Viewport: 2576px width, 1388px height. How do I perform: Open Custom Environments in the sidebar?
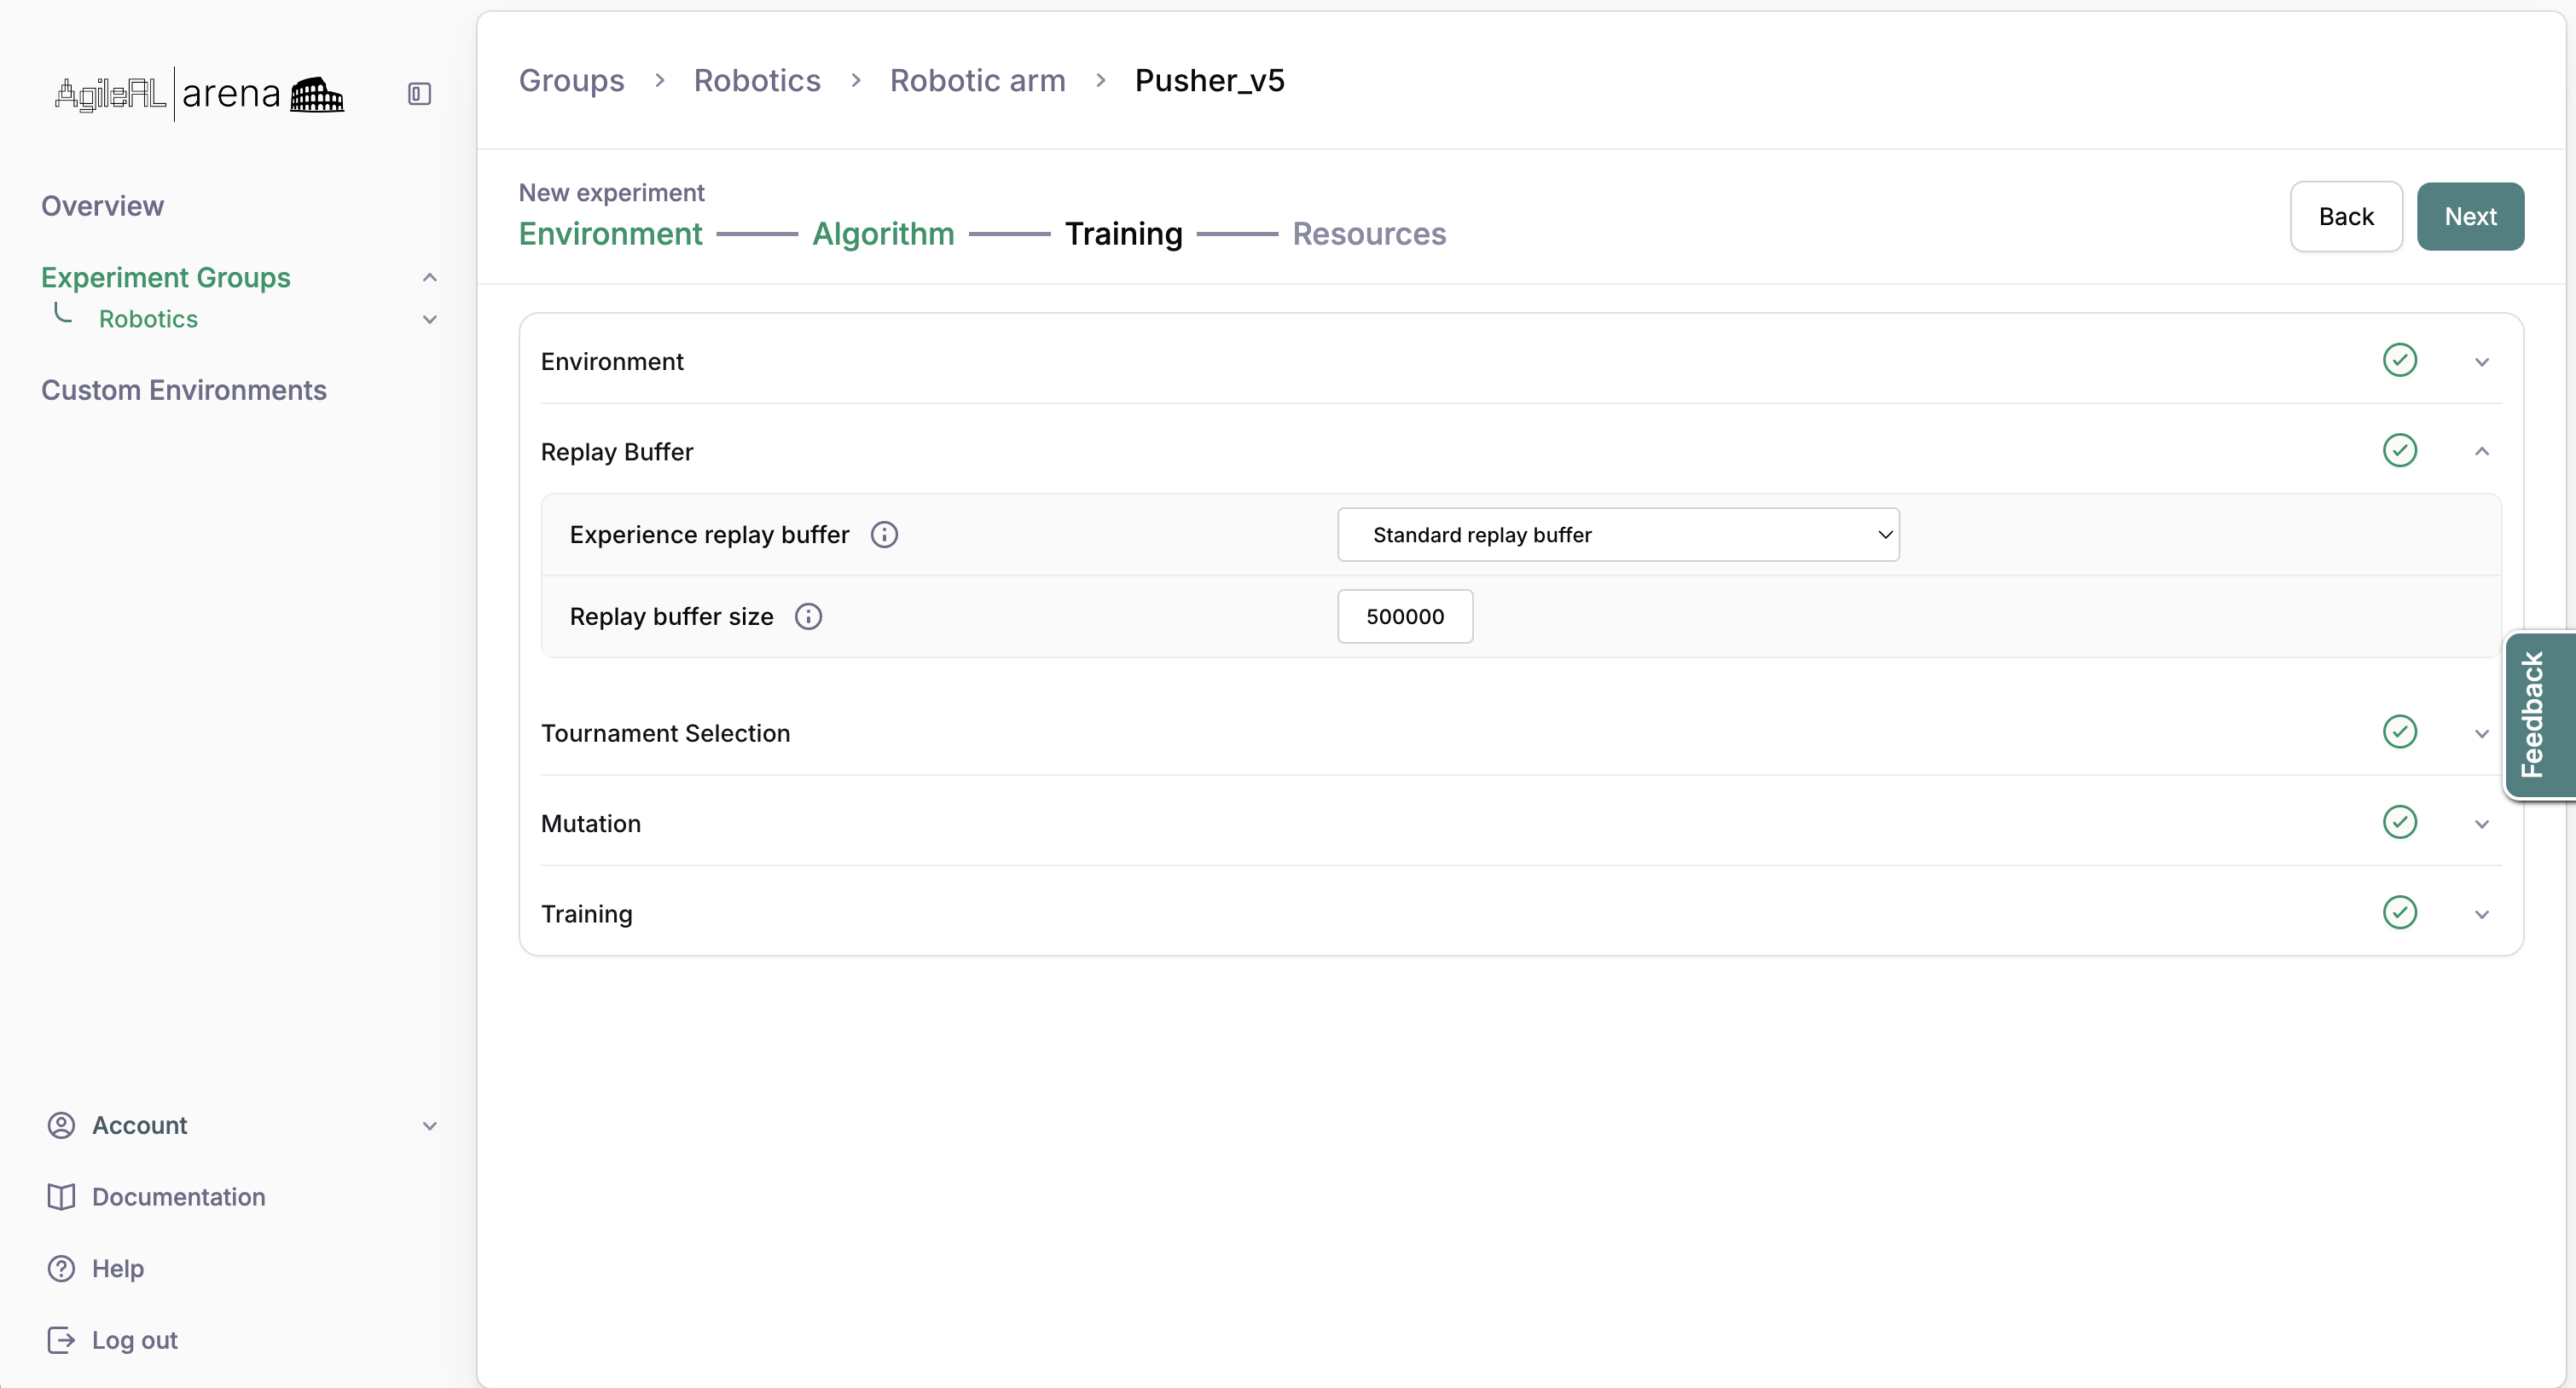184,390
